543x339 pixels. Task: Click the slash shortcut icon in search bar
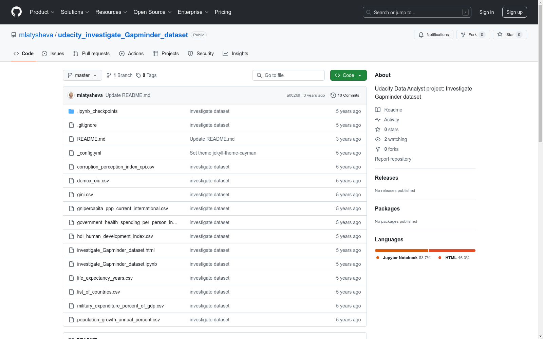(x=465, y=12)
